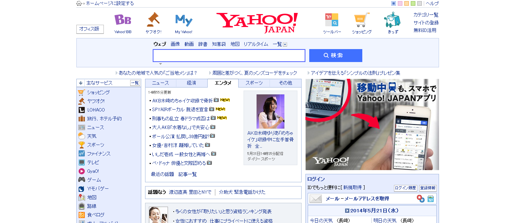Screen dimensions: 515x223
Task: Switch to the その他 topics tab
Action: 285,83
